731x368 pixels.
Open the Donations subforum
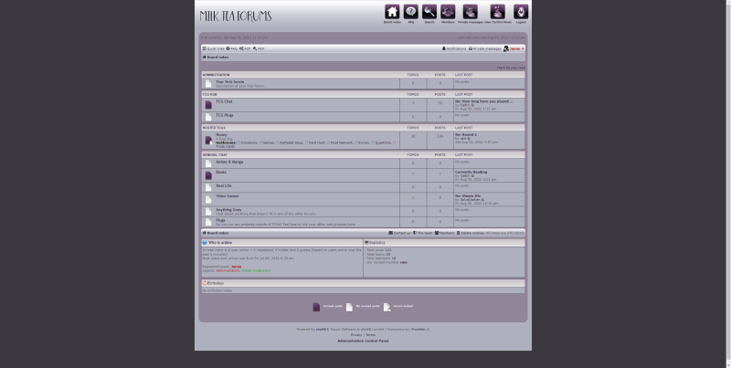coord(249,142)
